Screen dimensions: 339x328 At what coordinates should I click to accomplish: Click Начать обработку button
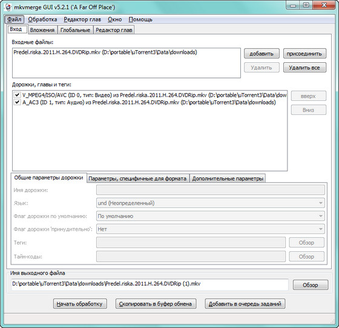[x=80, y=304]
